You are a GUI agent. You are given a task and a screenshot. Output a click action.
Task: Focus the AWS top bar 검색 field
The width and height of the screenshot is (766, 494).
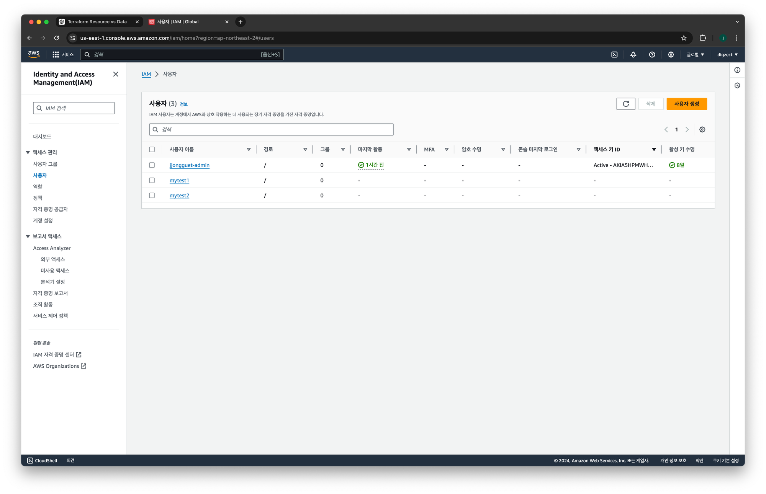click(x=182, y=55)
